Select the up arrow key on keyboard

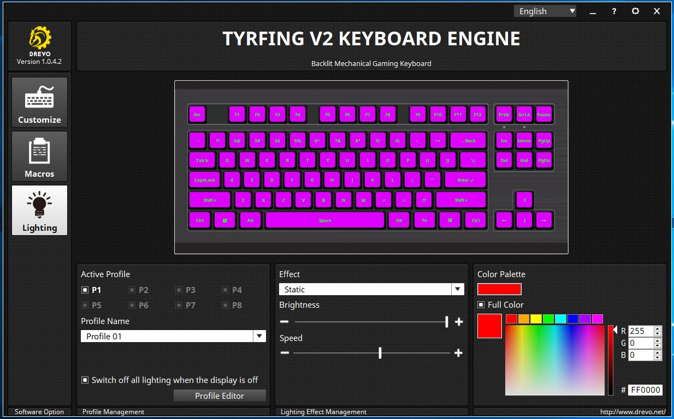(524, 200)
